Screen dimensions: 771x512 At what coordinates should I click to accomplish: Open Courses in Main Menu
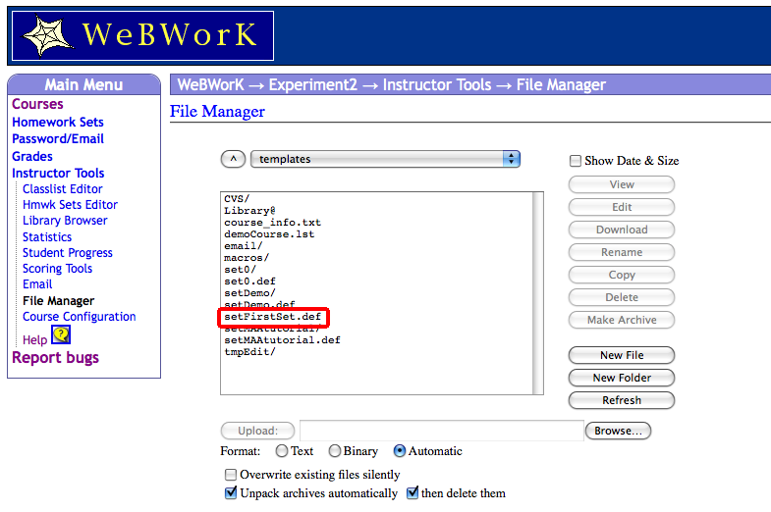tap(37, 104)
